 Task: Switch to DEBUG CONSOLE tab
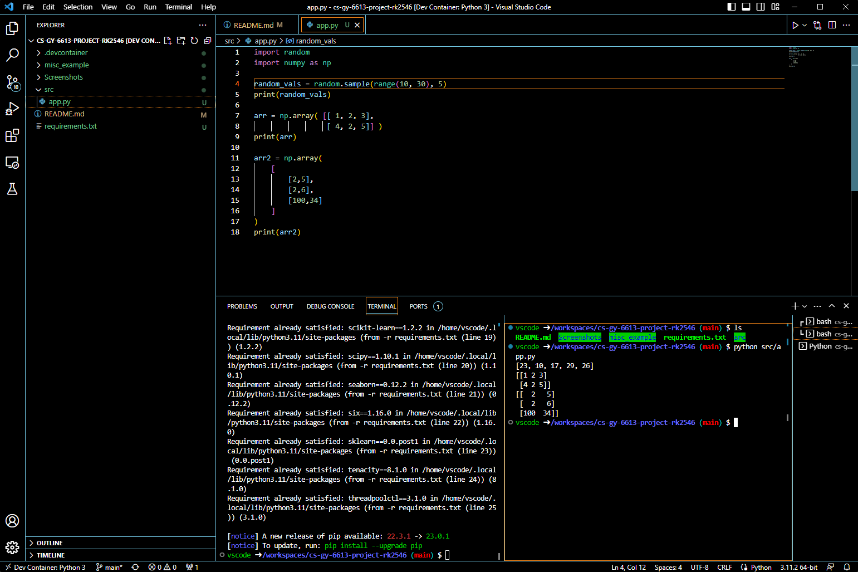tap(330, 306)
